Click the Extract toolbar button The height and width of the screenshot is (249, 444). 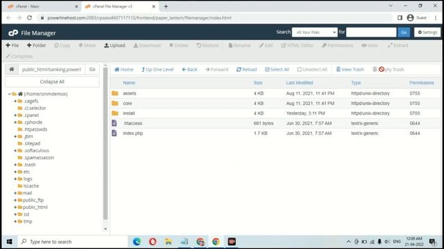pos(398,46)
